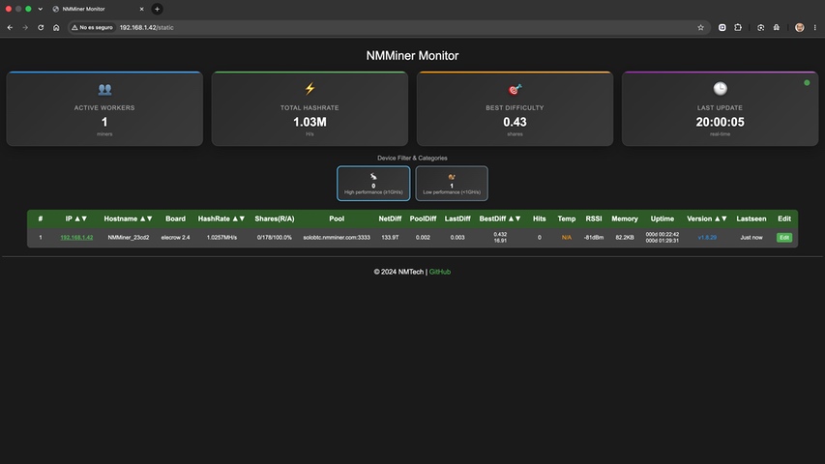The height and width of the screenshot is (464, 825).
Task: Reload the NMMiner Monitor page
Action: [41, 27]
